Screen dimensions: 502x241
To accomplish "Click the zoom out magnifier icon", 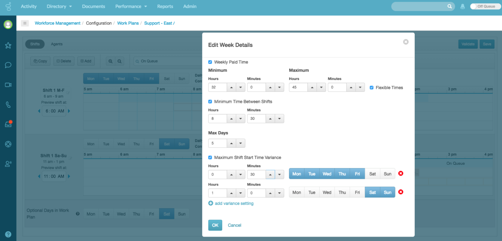I will pos(119,61).
